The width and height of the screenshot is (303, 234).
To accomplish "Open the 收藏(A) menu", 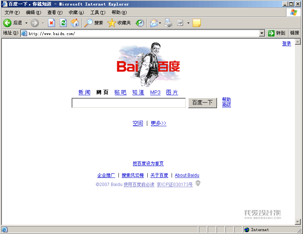I will pyautogui.click(x=76, y=13).
